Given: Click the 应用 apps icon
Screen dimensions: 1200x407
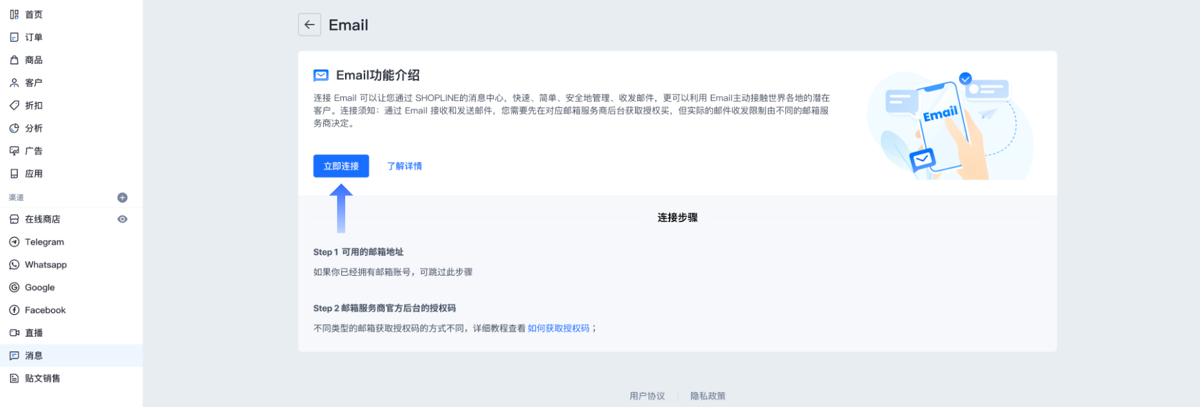Looking at the screenshot, I should [14, 174].
